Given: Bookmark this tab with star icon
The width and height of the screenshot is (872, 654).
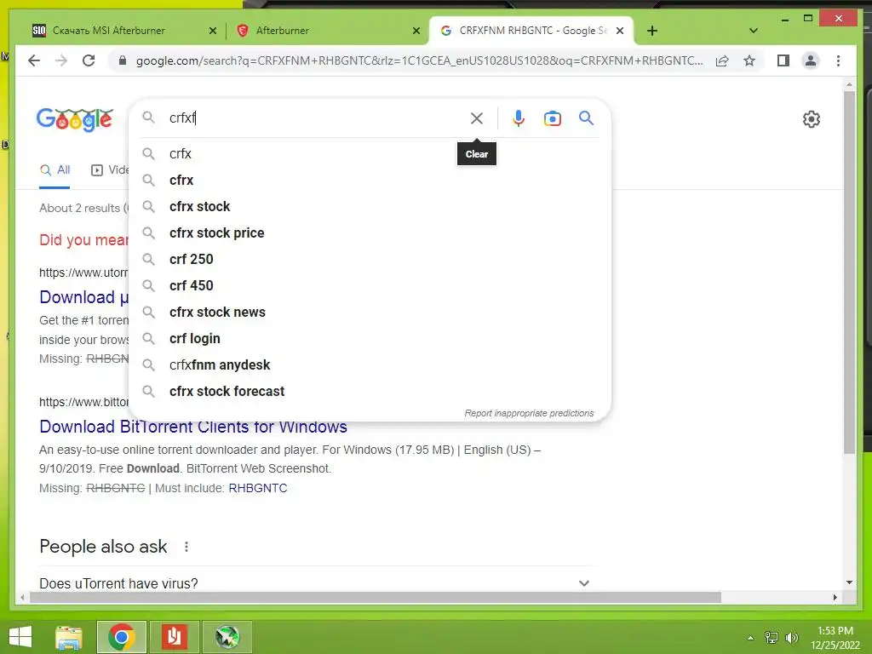Looking at the screenshot, I should pos(749,60).
